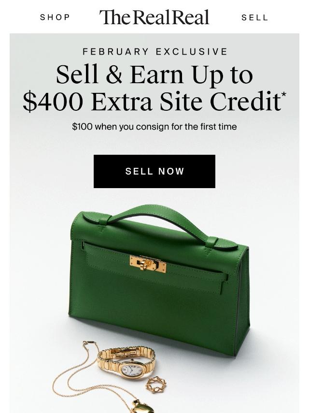The height and width of the screenshot is (413, 309).
Task: Click the "$100 when you consign" subtext
Action: 154,127
